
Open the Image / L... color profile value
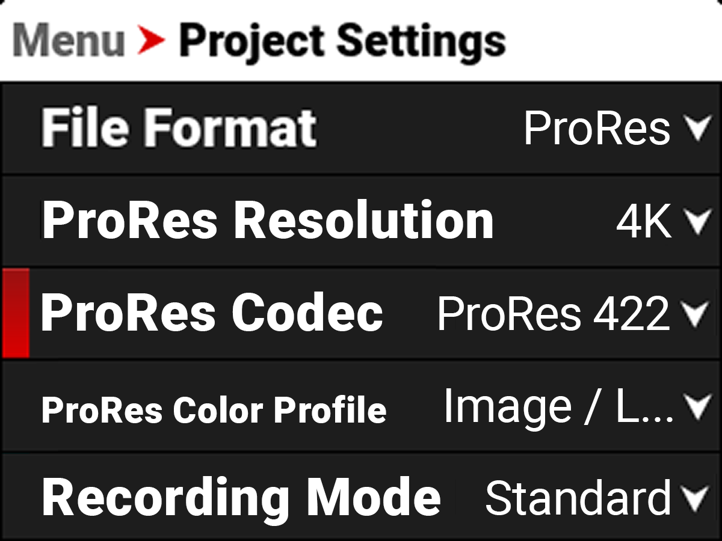[559, 406]
